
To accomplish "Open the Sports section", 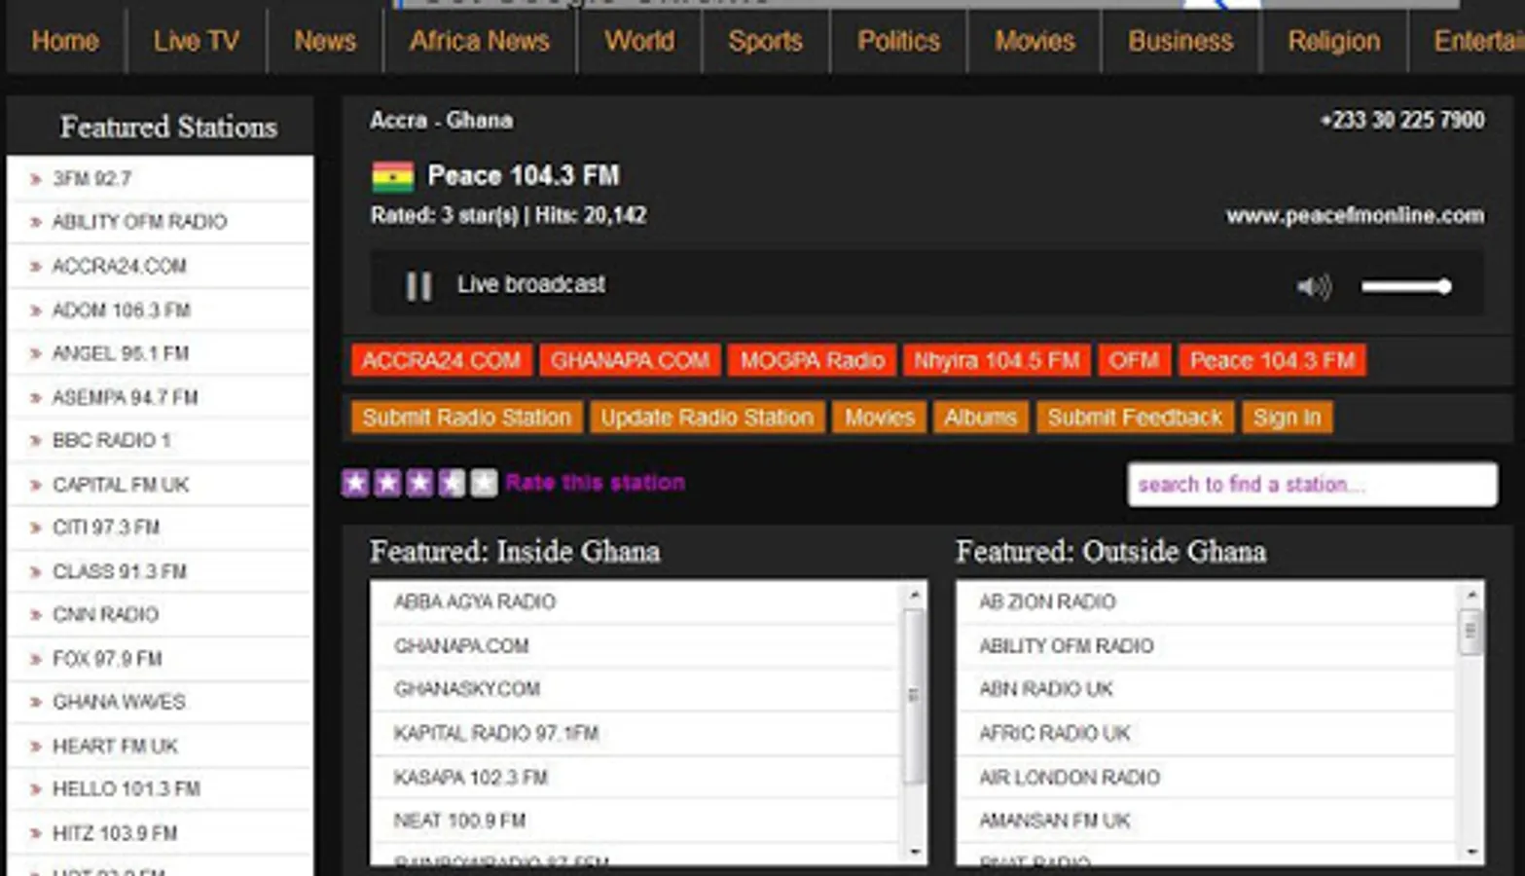I will [766, 41].
